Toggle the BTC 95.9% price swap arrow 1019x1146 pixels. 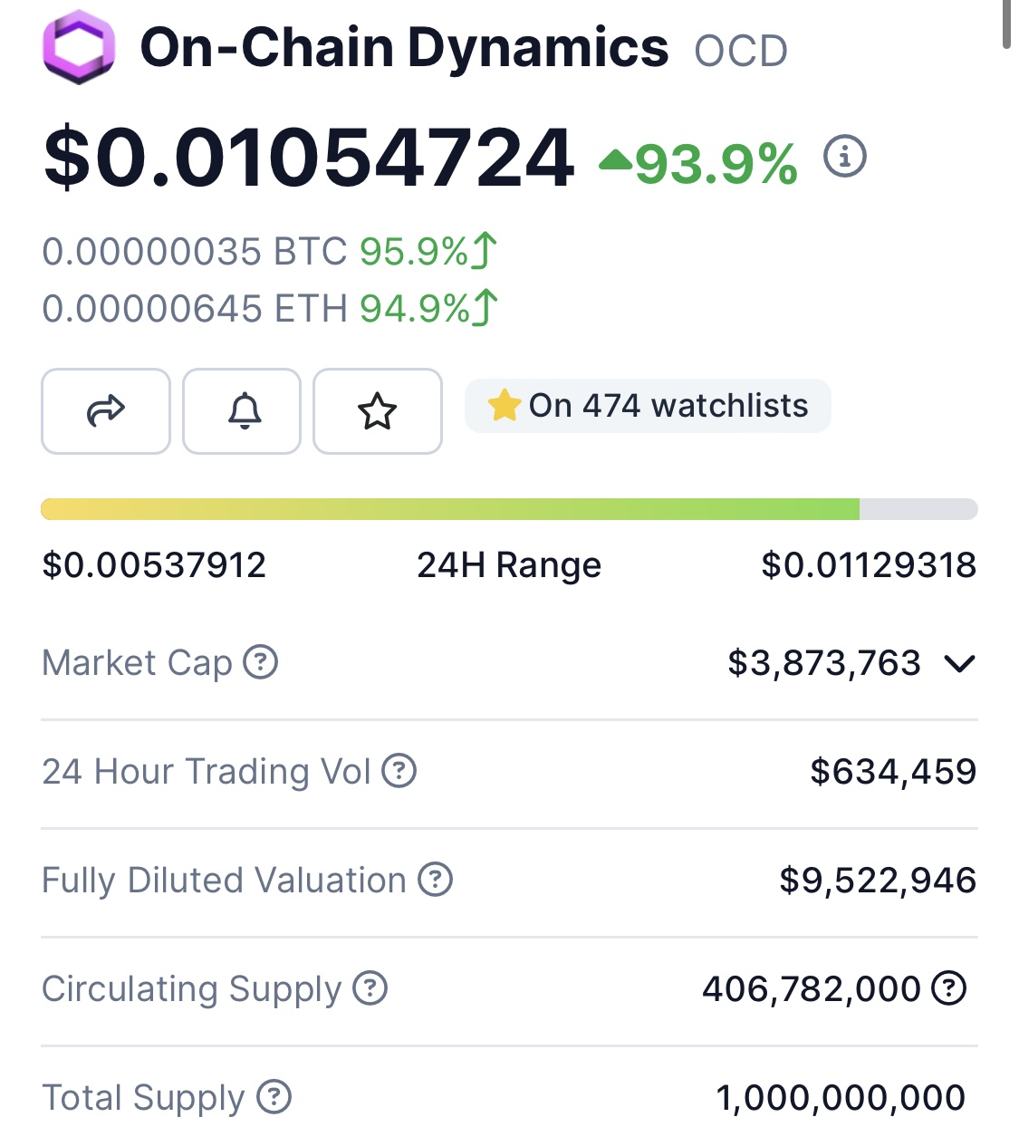tap(485, 251)
